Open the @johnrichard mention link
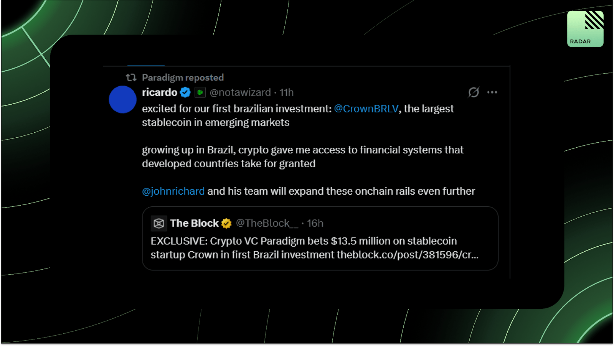This screenshot has height=346, width=614. (x=173, y=191)
